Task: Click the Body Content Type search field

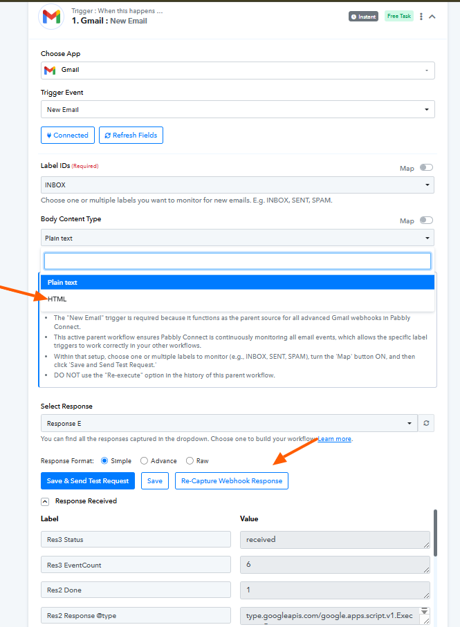Action: point(237,261)
